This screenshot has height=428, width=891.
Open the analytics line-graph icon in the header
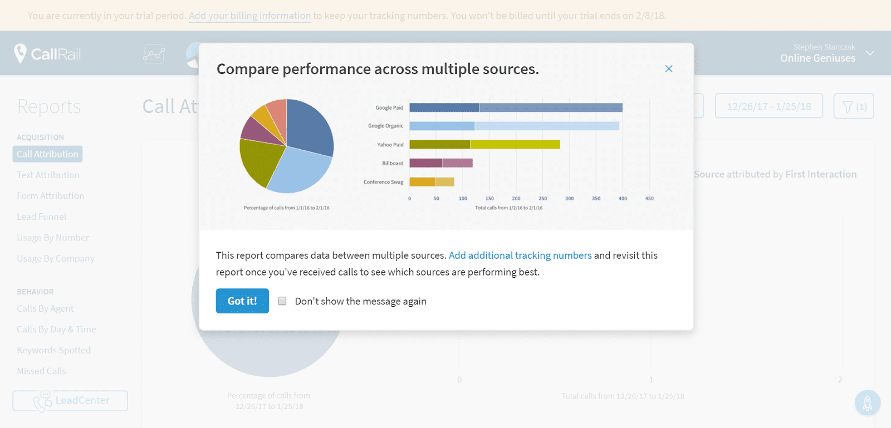coord(154,54)
